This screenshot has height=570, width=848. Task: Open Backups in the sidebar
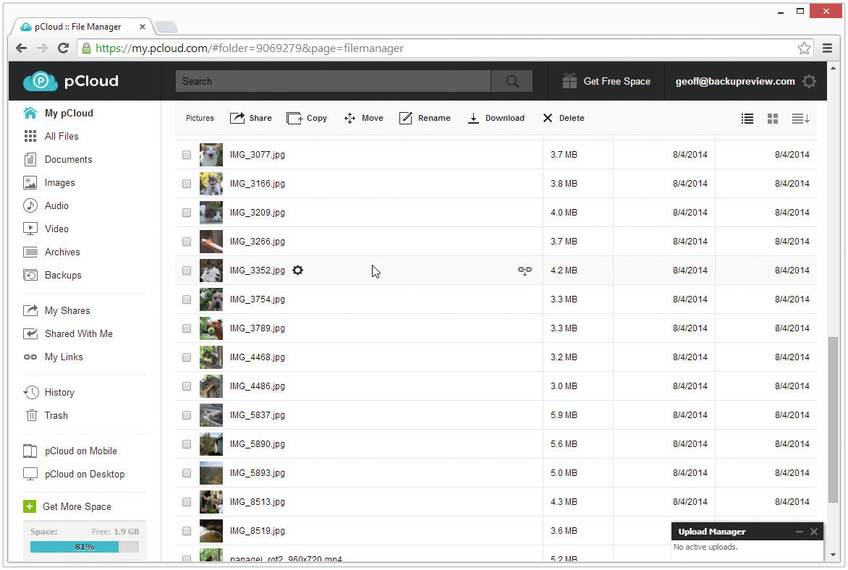[53, 276]
